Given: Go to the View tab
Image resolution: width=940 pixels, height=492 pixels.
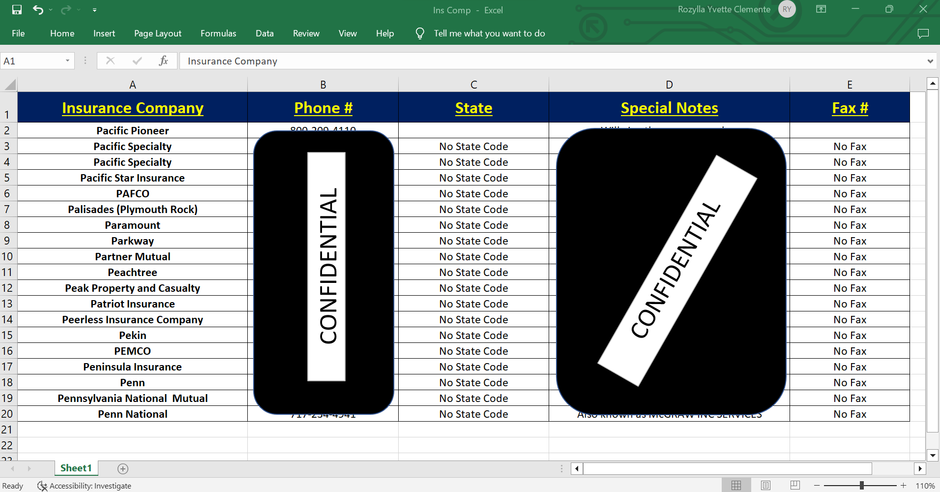Looking at the screenshot, I should [x=348, y=33].
